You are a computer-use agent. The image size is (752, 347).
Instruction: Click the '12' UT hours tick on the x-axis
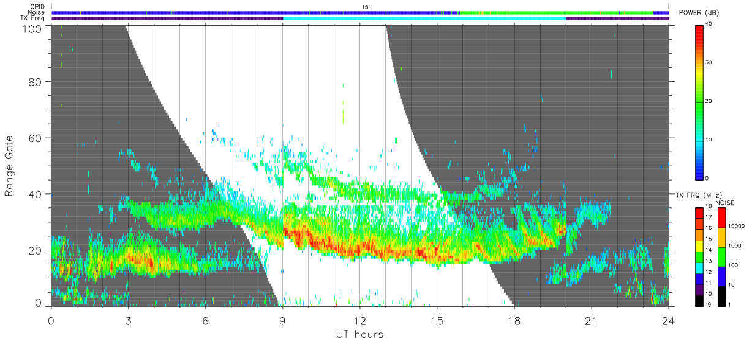tap(359, 320)
